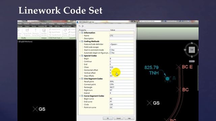This screenshot has height=121, width=216.
Task: Click the Special Codes category icon
Action: (x=82, y=56)
